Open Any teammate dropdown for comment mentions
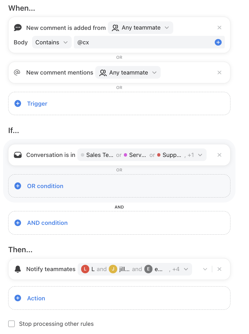Screen dimensions: 249x334 click(128, 73)
